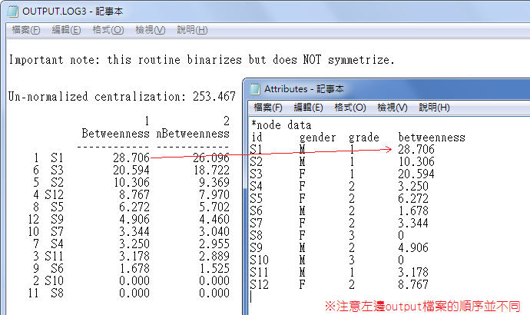Open 檔案(F) menu in OUTPUT.LOG3 window

pyautogui.click(x=26, y=30)
